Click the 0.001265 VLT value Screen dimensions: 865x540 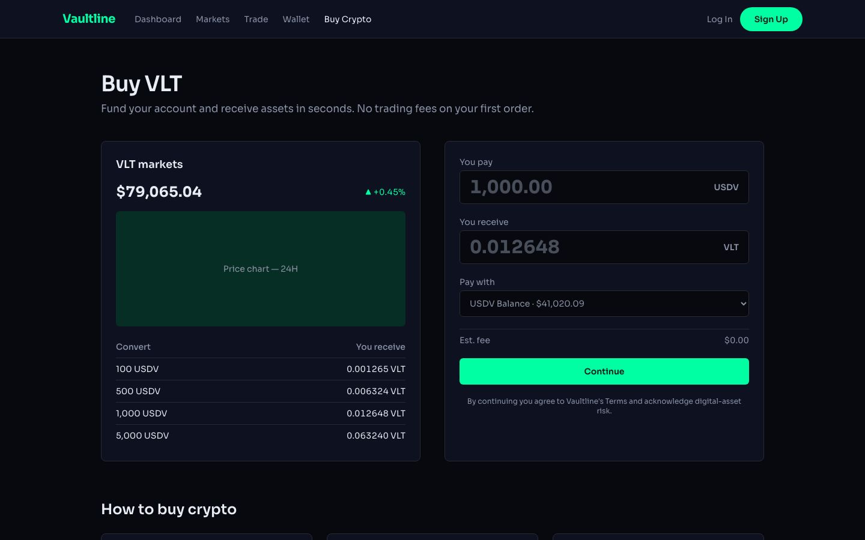tap(376, 369)
